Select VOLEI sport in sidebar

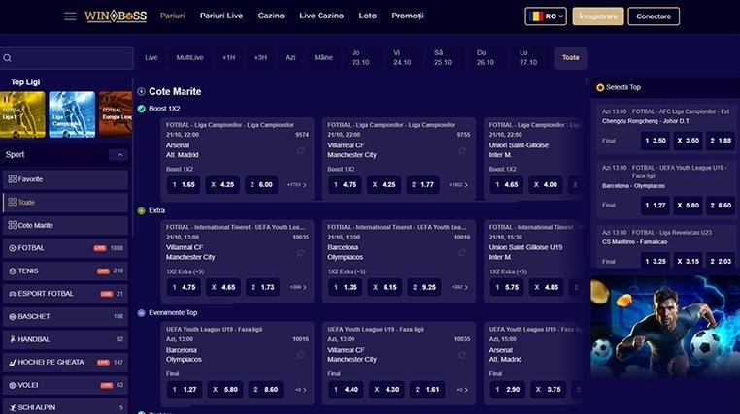tap(65, 385)
